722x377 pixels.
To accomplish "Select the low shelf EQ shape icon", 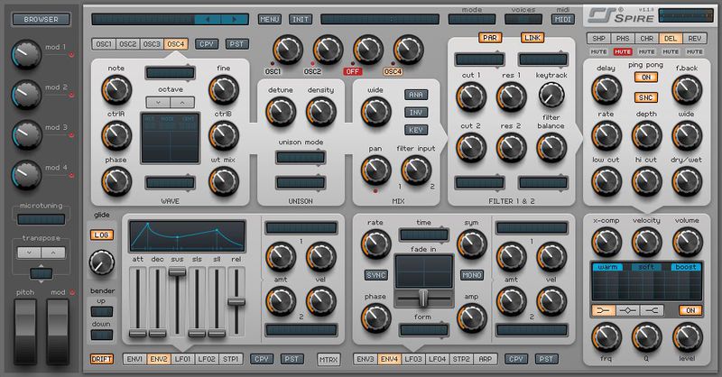I will click(x=605, y=310).
